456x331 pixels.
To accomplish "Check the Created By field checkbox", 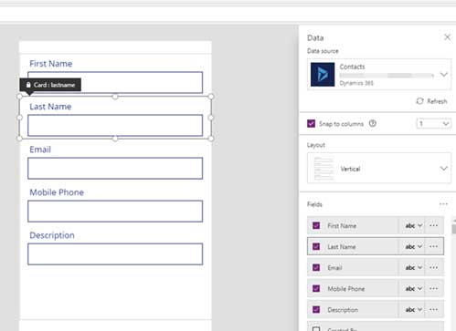I will coord(316,329).
